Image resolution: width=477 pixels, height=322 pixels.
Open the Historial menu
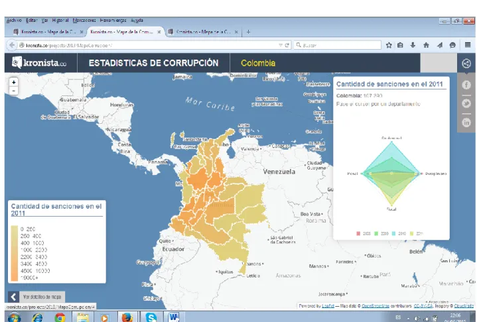click(x=60, y=21)
